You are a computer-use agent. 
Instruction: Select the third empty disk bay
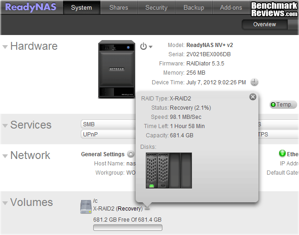click(x=175, y=170)
